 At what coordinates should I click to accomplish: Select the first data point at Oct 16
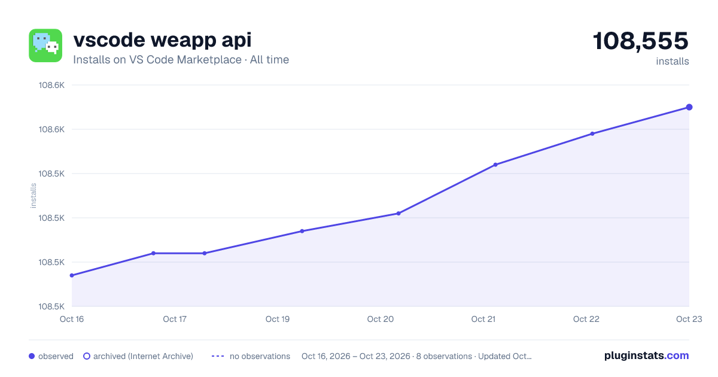coord(72,275)
